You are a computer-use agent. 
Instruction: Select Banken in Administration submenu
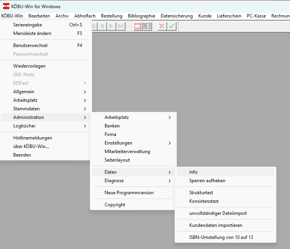coord(133,126)
